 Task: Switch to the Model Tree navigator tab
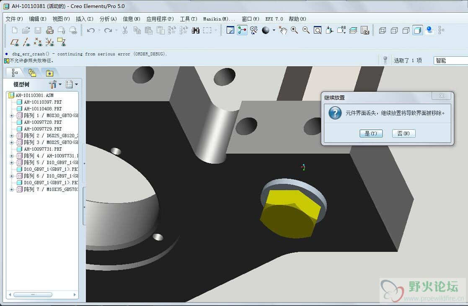tap(14, 73)
